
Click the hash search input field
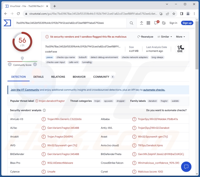coord(70,23)
